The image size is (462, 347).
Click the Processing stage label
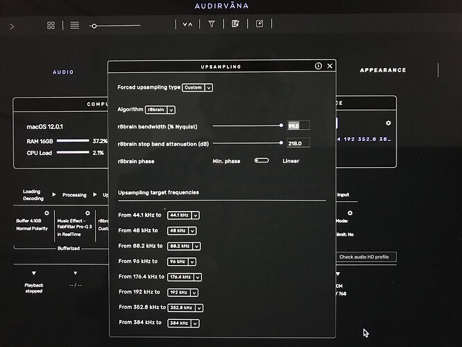74,195
